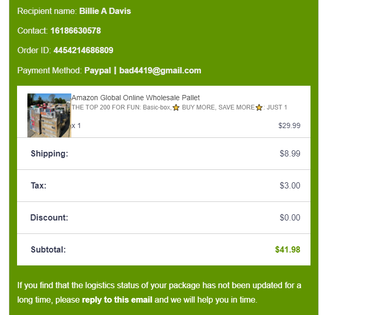Open the Amazon Global Online Wholesale Pallet title

point(135,98)
